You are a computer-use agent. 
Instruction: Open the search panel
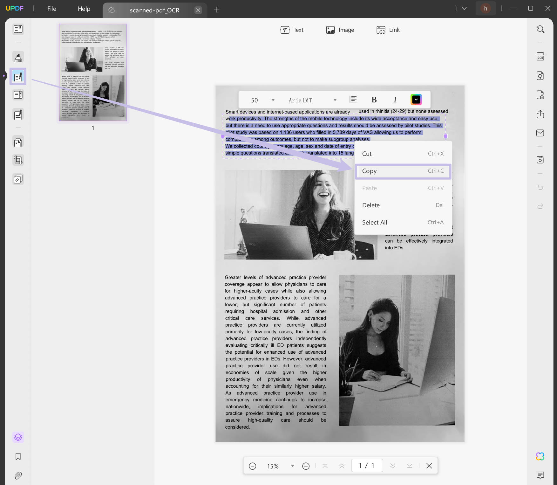(540, 29)
